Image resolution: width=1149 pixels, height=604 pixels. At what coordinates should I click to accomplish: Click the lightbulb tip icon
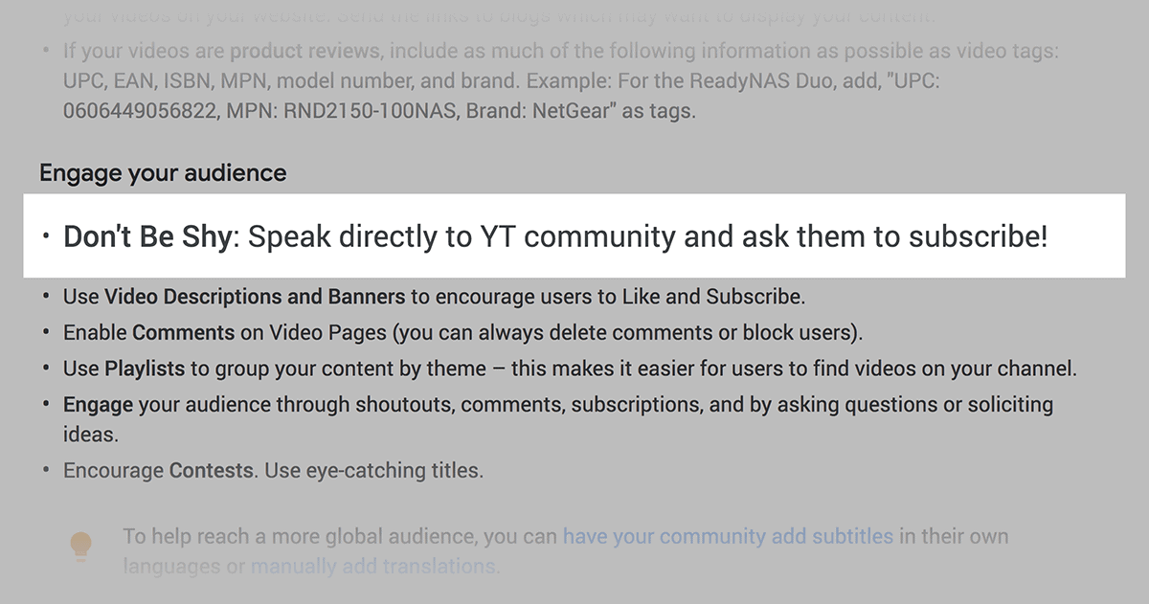[x=81, y=546]
